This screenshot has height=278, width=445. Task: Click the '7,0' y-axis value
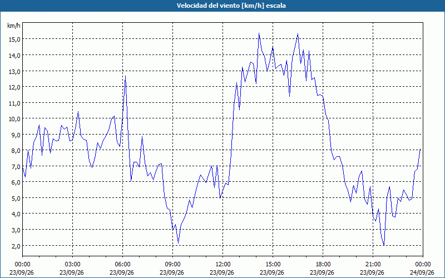[x=16, y=166]
